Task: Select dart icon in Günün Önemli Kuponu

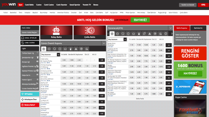Action: (81, 49)
